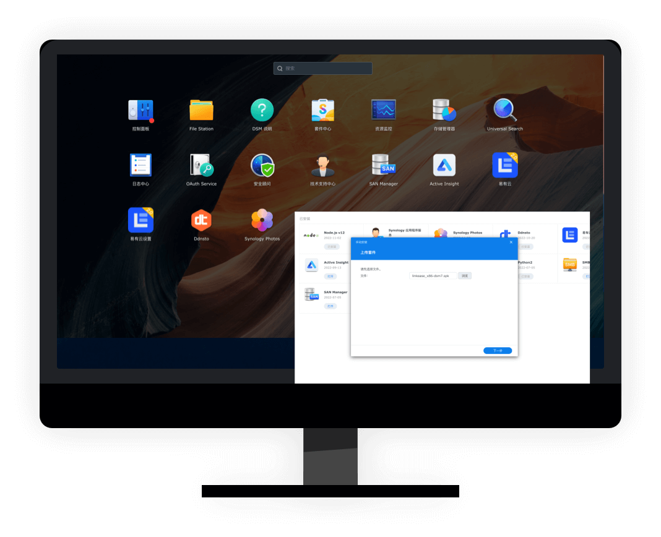
Task: Launch Universal Search app
Action: pos(504,111)
